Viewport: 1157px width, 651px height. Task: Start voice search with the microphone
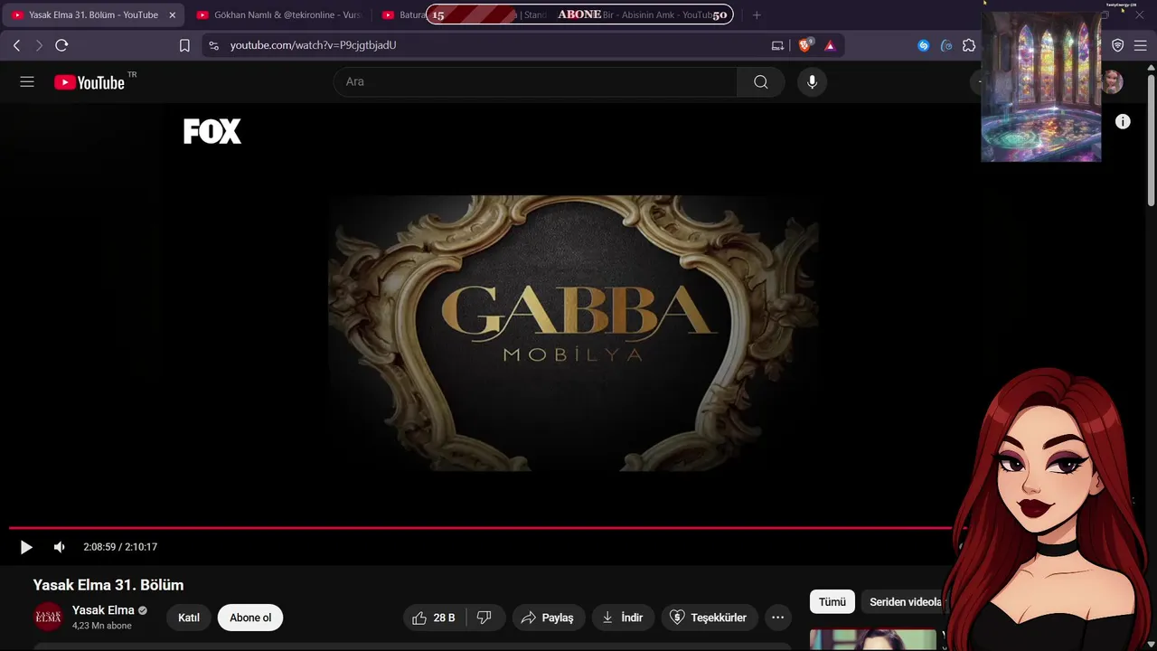(x=812, y=82)
